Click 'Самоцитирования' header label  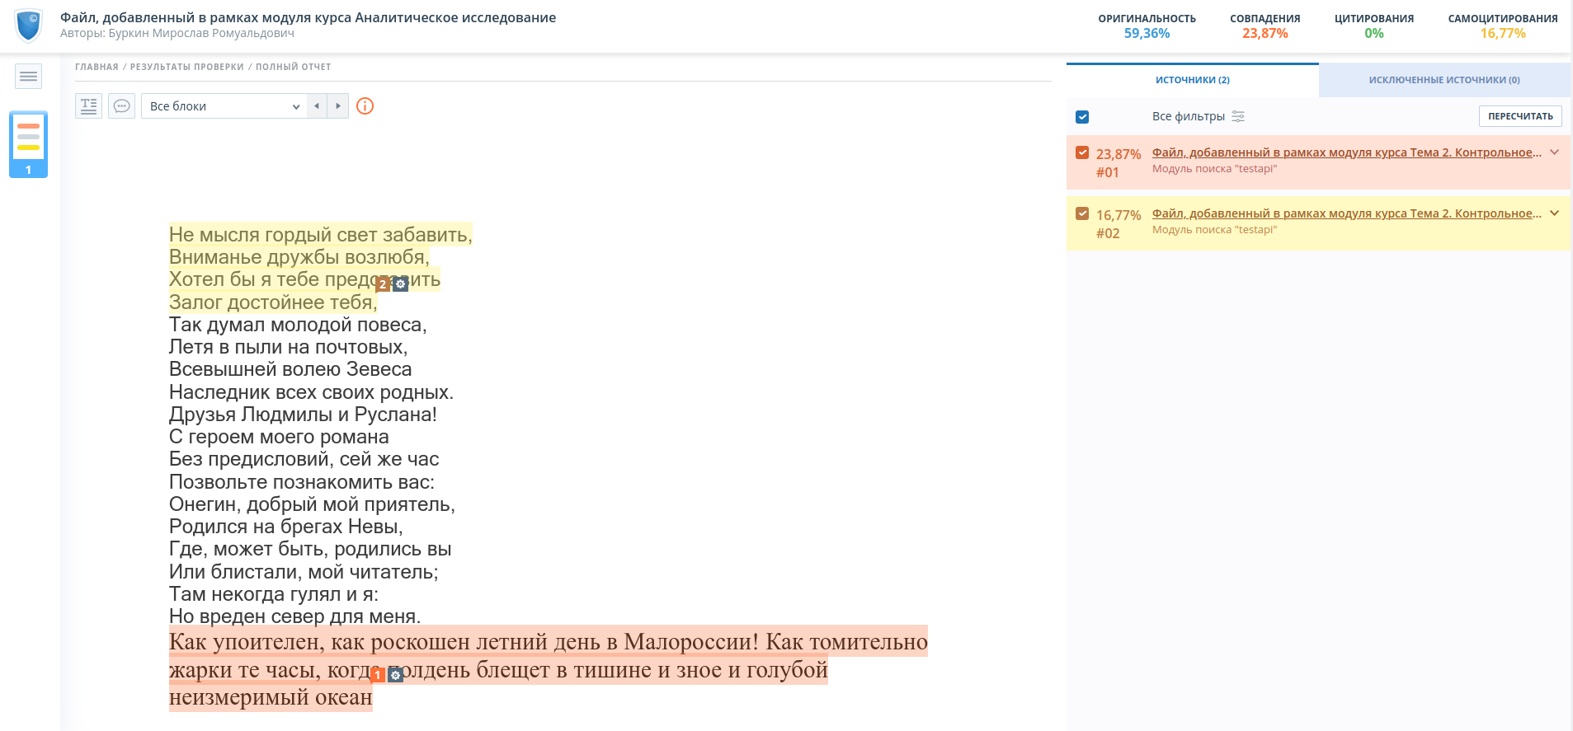[x=1503, y=18]
